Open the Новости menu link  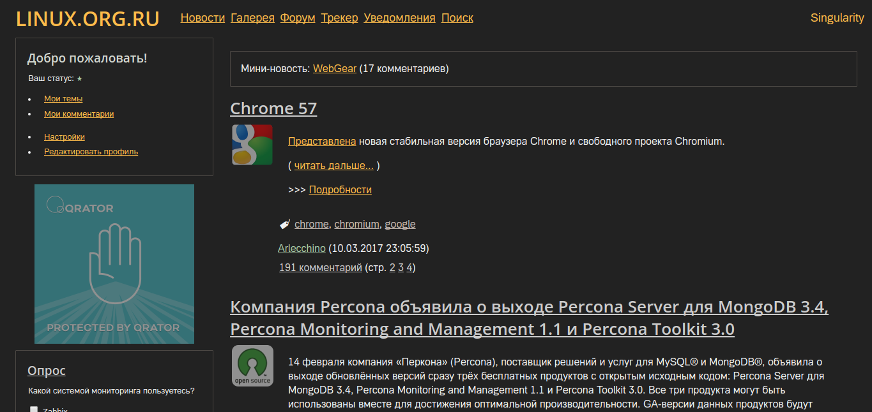click(x=203, y=18)
